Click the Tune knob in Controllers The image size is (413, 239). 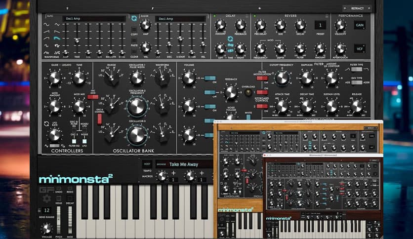click(x=79, y=78)
